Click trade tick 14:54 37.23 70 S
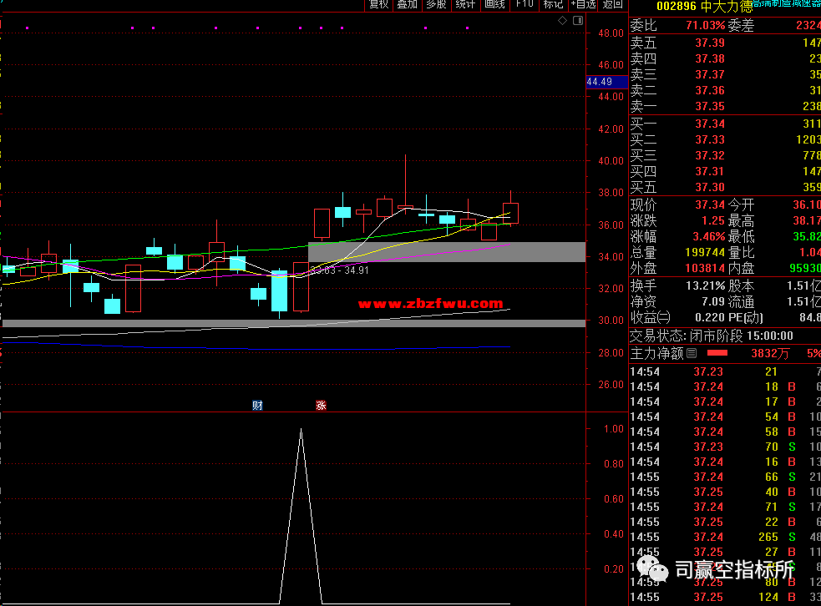The height and width of the screenshot is (606, 821). [725, 447]
